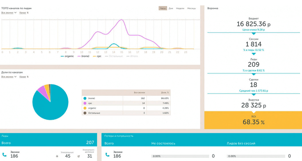Click the Канал filter icon in Доли по каналам
The height and width of the screenshot is (161, 302).
tap(27, 77)
